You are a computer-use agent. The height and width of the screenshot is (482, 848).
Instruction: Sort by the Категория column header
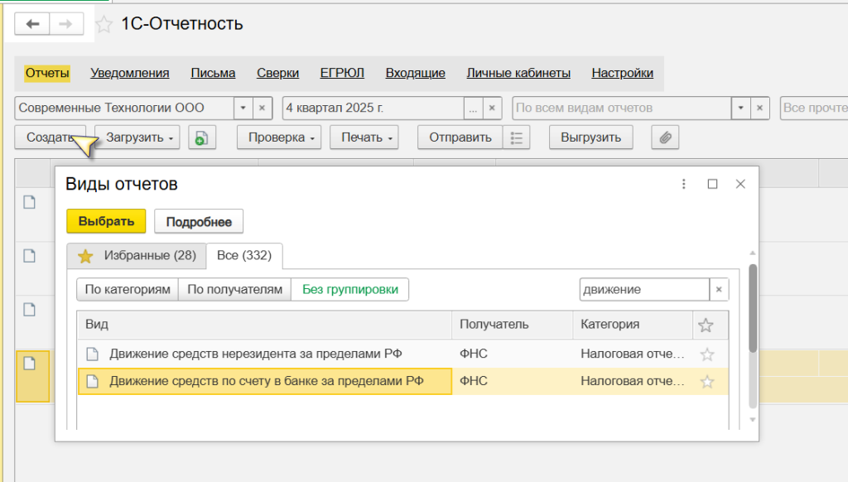[x=633, y=325]
